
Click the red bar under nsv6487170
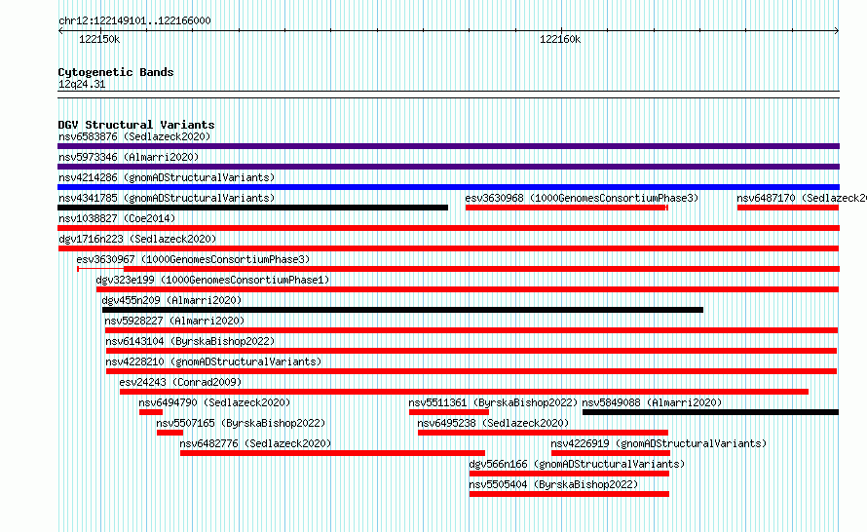(x=788, y=208)
